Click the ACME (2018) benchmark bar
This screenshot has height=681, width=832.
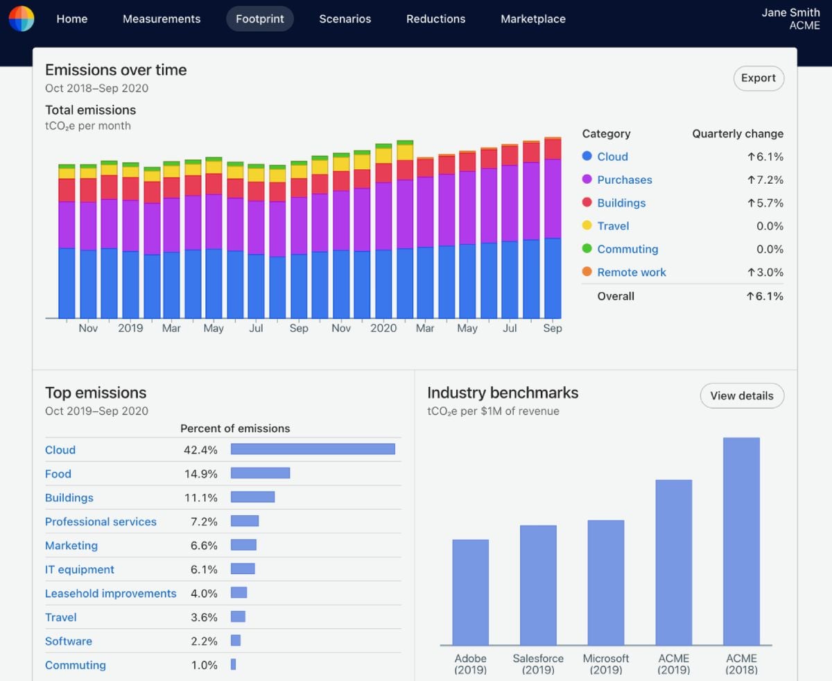tap(741, 542)
